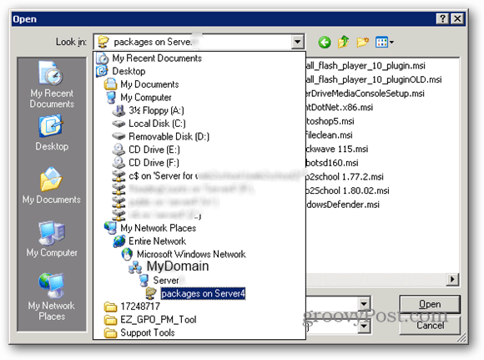484x360 pixels.
Task: Select DriveMediaConsoleSetup.msi file
Action: point(366,94)
